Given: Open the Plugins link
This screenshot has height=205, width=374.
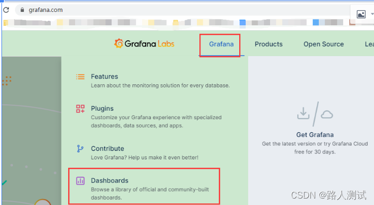Looking at the screenshot, I should tap(102, 109).
